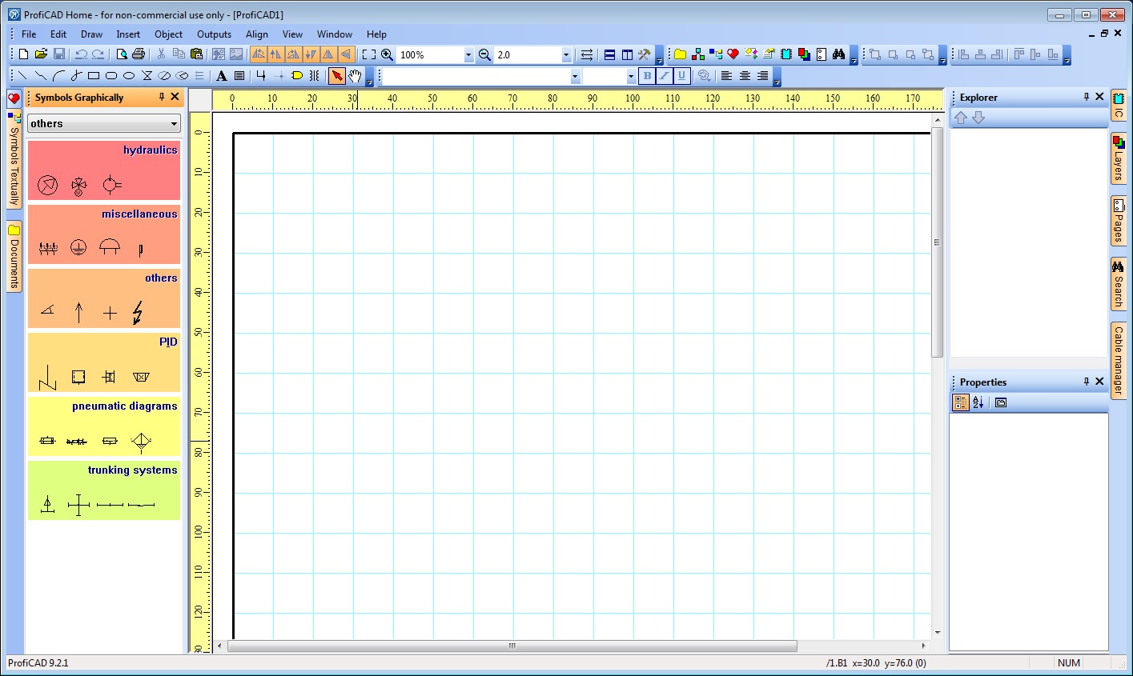Viewport: 1133px width, 676px height.
Task: Activate the red selection arrow tool
Action: [x=338, y=76]
